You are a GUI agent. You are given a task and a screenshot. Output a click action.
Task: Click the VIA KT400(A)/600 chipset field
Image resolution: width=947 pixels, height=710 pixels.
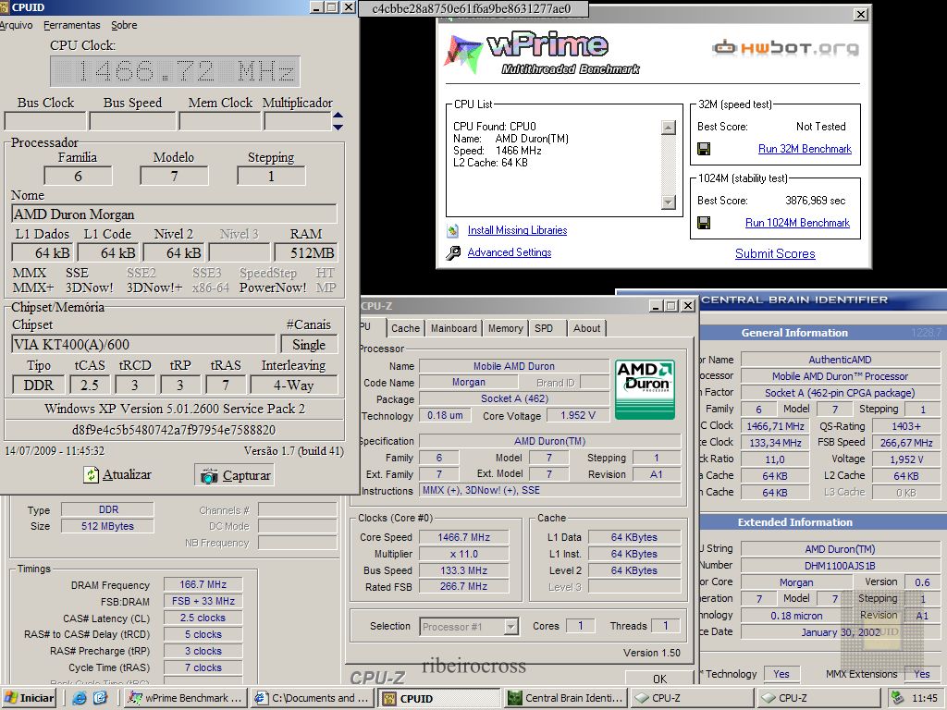(x=143, y=344)
